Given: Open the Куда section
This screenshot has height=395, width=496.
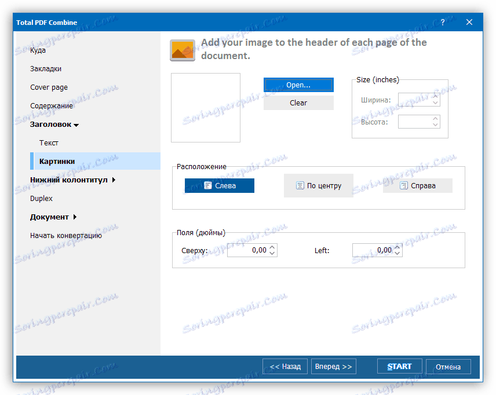Looking at the screenshot, I should click(x=38, y=50).
